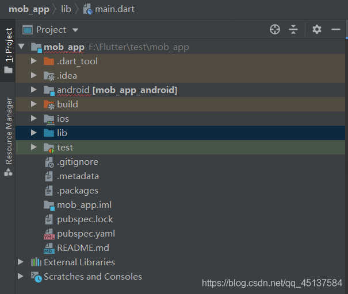This screenshot has height=294, width=348.
Task: Click the locate/scroll from source target icon
Action: 275,29
